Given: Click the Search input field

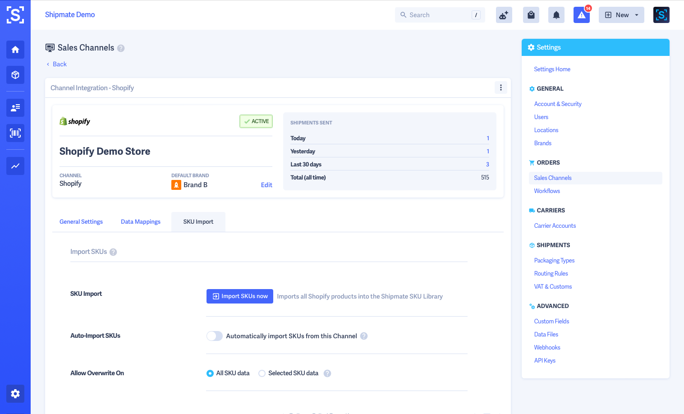Looking at the screenshot, I should (440, 15).
